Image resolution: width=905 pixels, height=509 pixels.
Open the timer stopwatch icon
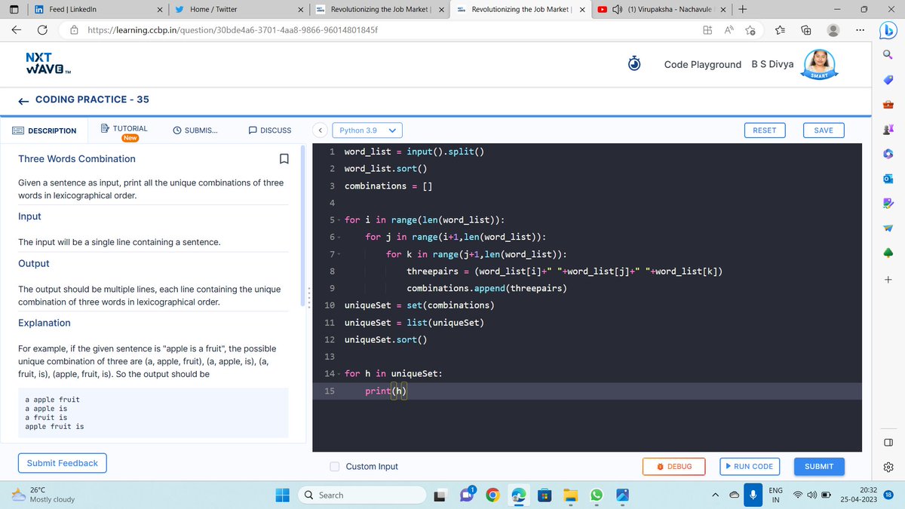point(635,64)
